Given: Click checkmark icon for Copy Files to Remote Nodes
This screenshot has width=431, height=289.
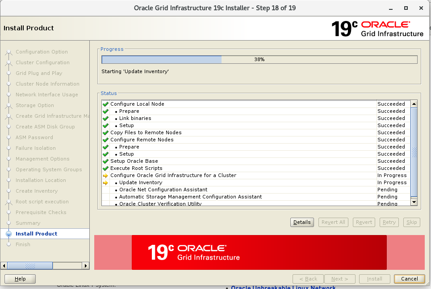Looking at the screenshot, I should 105,132.
